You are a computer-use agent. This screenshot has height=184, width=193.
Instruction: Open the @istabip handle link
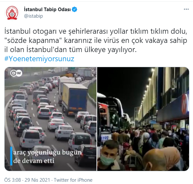33,16
